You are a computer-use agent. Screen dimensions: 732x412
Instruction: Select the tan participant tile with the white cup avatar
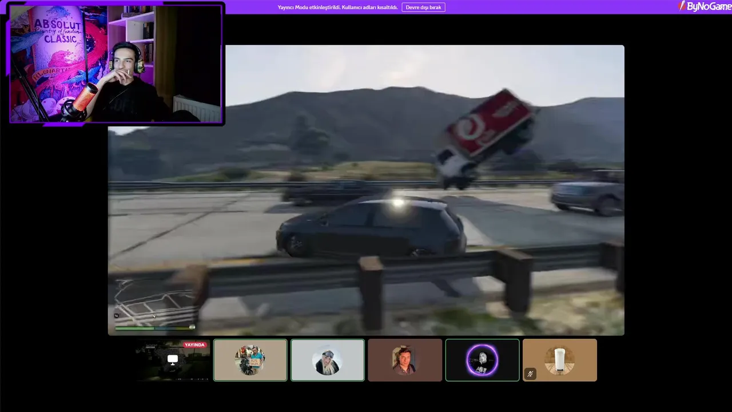coord(560,360)
